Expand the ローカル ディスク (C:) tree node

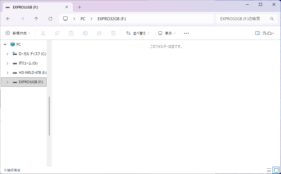(8, 54)
